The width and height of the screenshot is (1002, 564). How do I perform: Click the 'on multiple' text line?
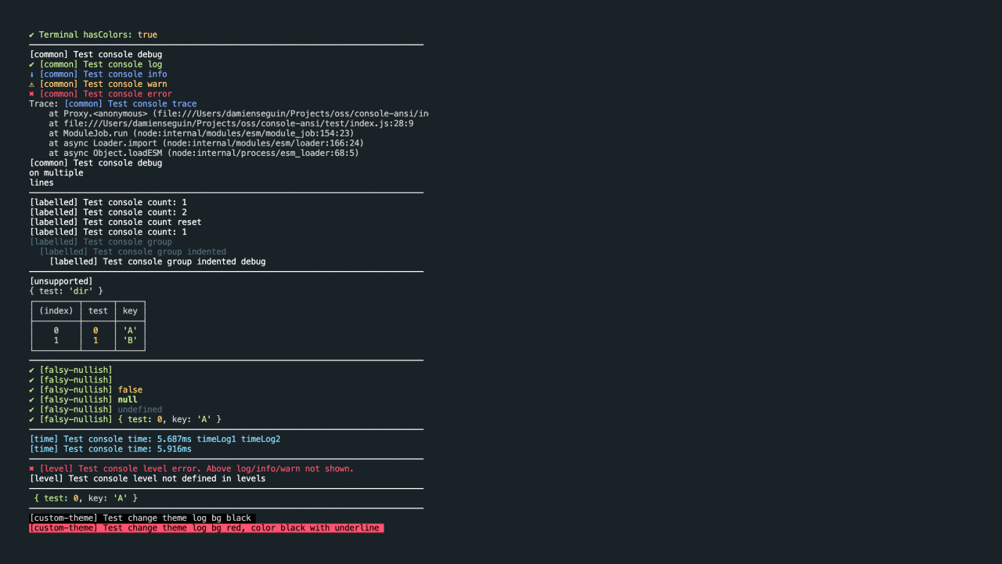56,173
